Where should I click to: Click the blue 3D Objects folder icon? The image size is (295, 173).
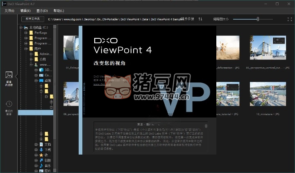(41, 70)
